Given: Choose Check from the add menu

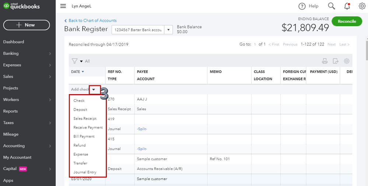Looking at the screenshot, I should (79, 100).
